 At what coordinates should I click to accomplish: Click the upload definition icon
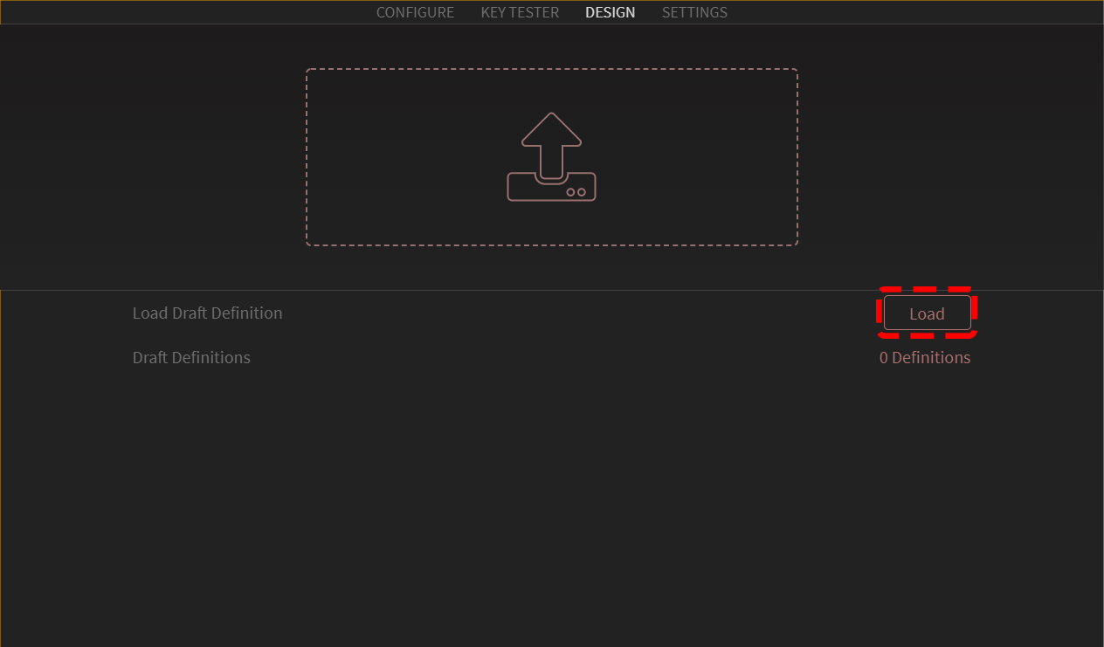551,157
